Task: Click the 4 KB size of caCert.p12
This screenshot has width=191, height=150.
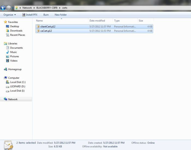Action: pos(150,31)
